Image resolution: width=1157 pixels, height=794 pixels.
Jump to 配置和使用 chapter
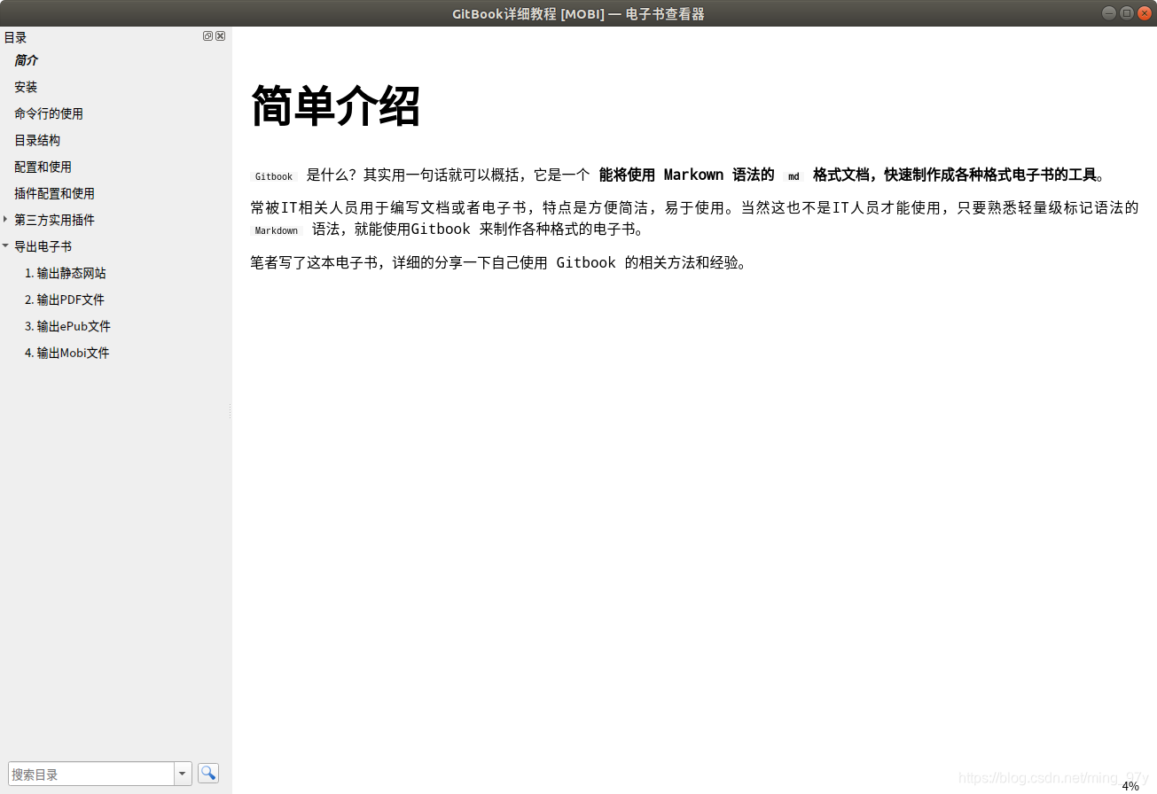[x=43, y=167]
